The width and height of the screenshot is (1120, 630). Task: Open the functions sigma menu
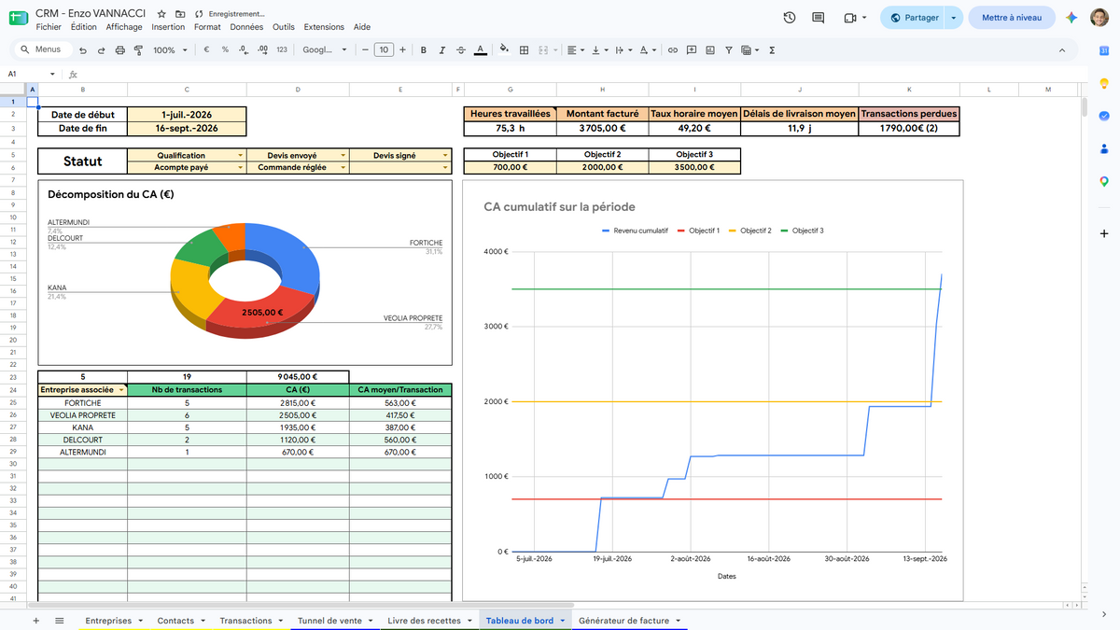pyautogui.click(x=772, y=50)
